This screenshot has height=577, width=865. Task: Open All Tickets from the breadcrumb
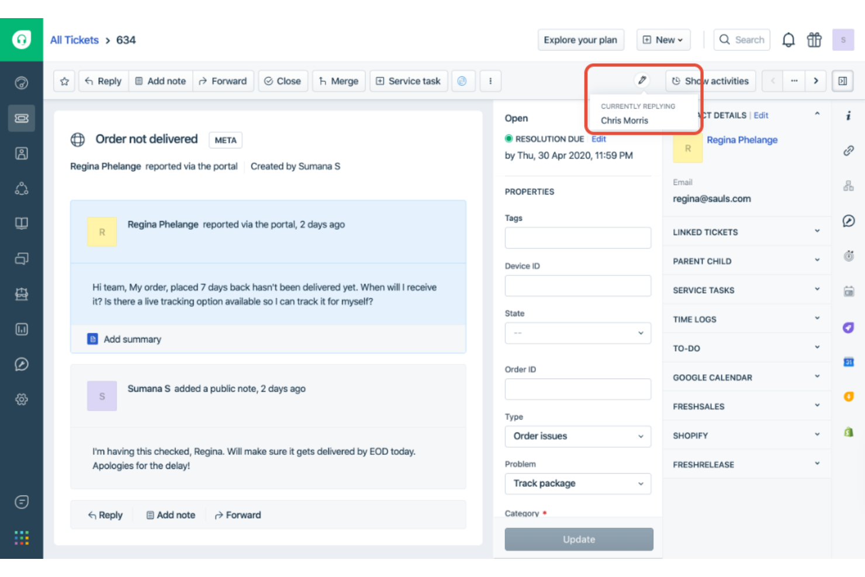pyautogui.click(x=74, y=40)
